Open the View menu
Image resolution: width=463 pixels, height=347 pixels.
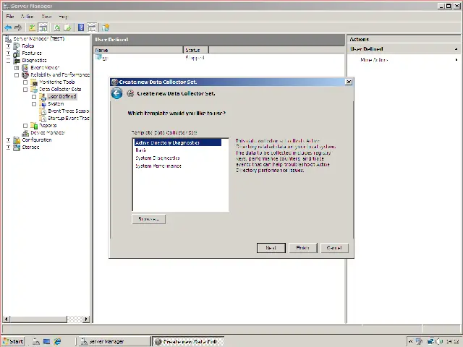click(x=46, y=16)
